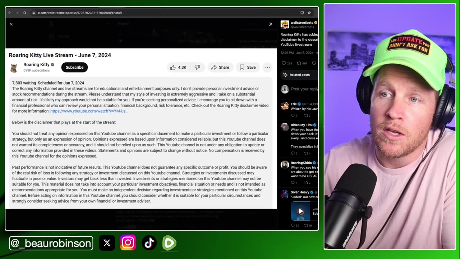Open site info icon in address bar
Screen dimensions: 460x259
pos(34,13)
